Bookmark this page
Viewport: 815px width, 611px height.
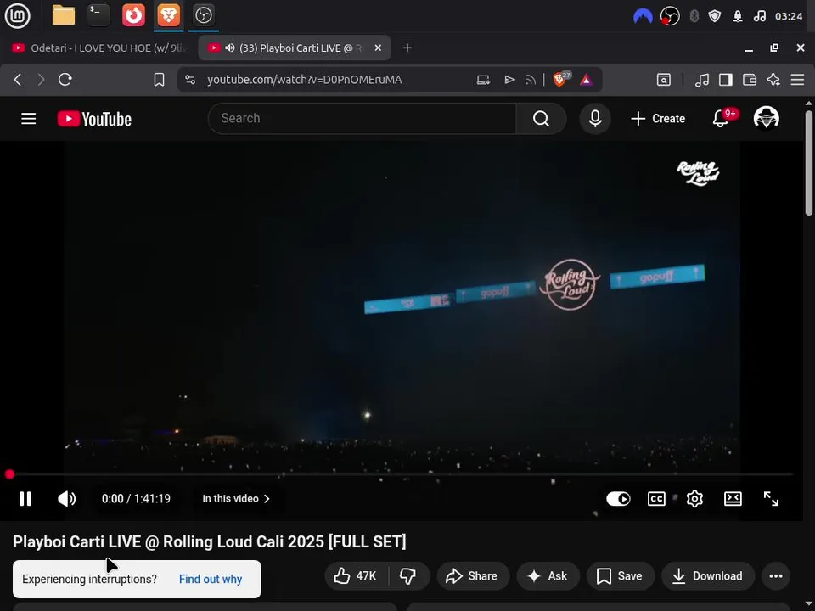159,80
